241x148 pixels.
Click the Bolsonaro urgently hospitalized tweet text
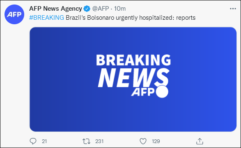[131, 18]
